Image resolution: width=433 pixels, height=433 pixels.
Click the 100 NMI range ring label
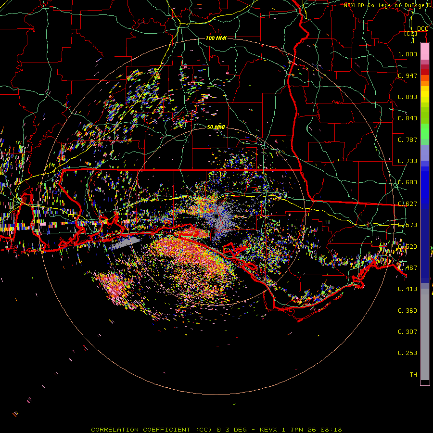(x=216, y=38)
